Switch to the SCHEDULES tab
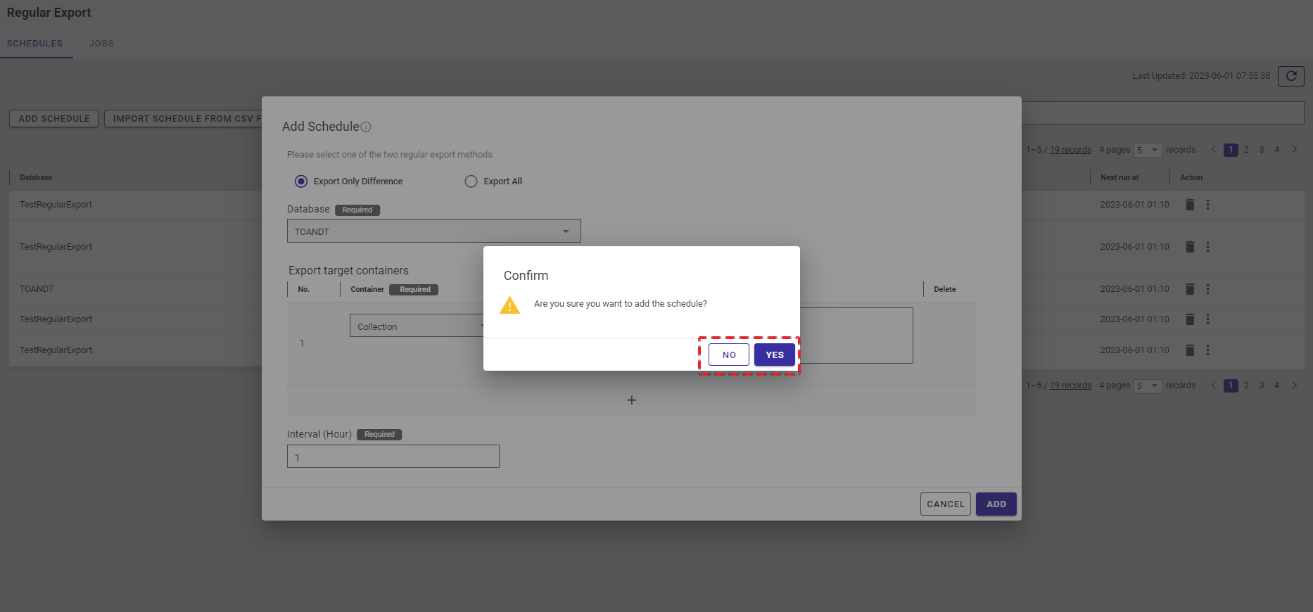This screenshot has width=1313, height=612. coord(35,44)
